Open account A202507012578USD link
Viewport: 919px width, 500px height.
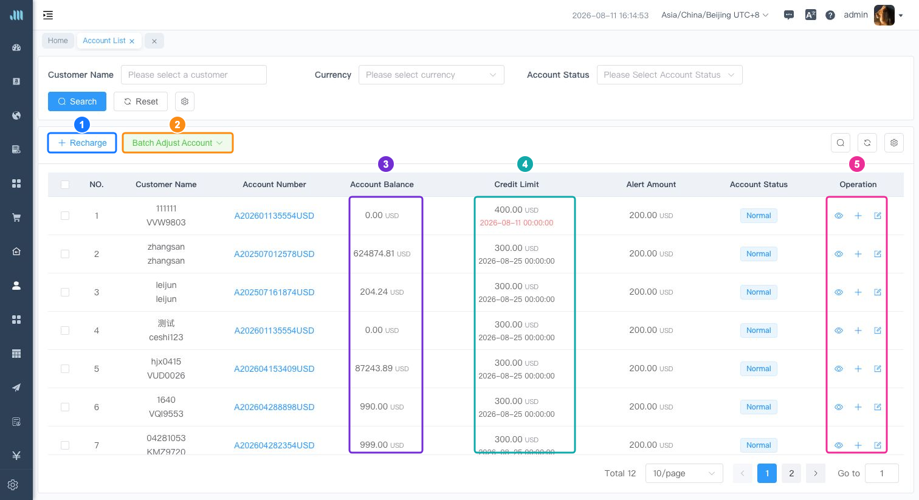click(x=274, y=254)
